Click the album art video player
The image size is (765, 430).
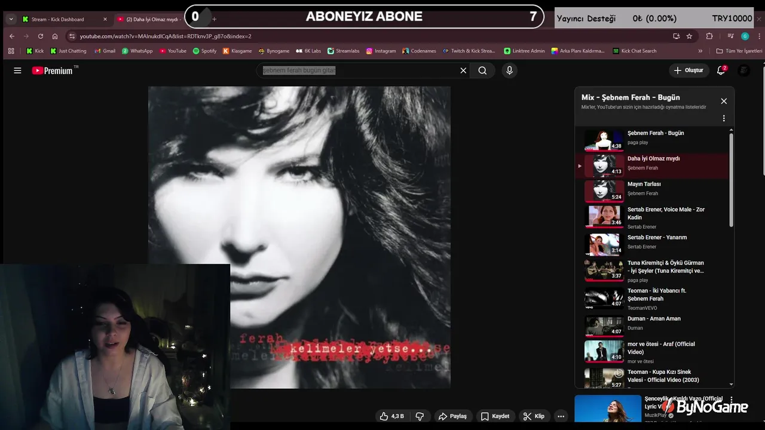pyautogui.click(x=299, y=237)
